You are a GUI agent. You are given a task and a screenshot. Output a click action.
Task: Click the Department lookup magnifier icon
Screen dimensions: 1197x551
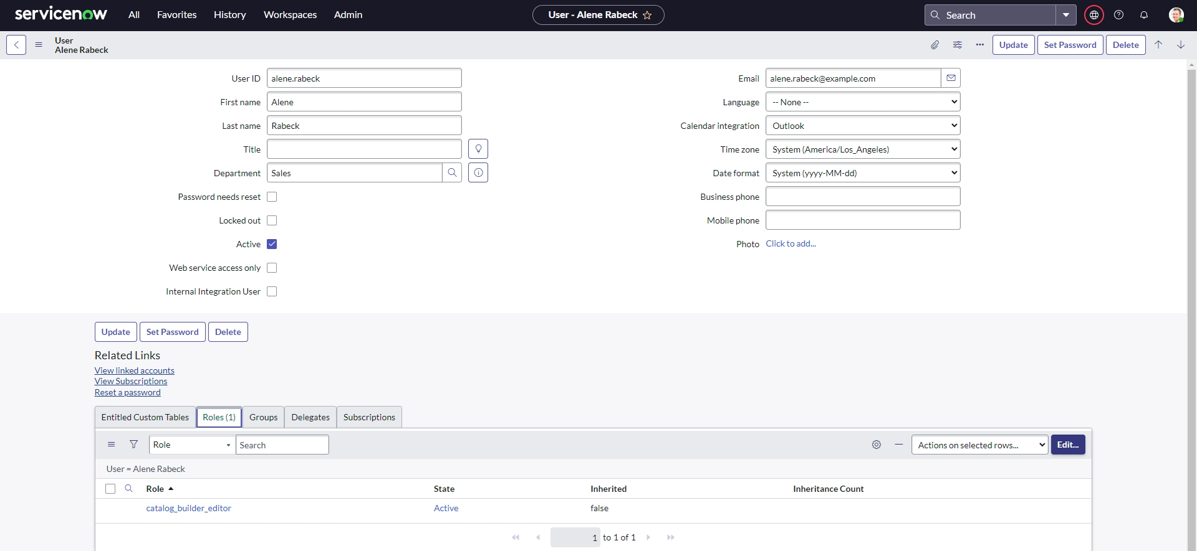452,173
